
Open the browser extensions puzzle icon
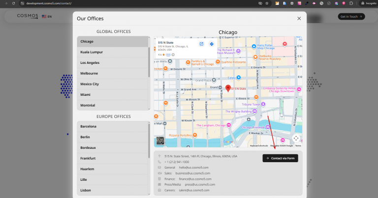tap(351, 3)
